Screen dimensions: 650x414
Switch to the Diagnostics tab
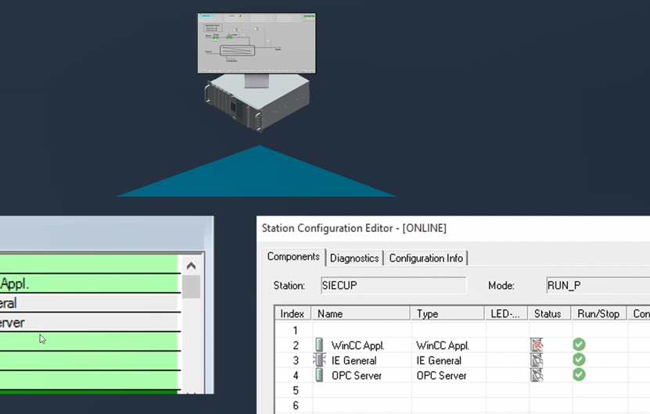tap(354, 259)
